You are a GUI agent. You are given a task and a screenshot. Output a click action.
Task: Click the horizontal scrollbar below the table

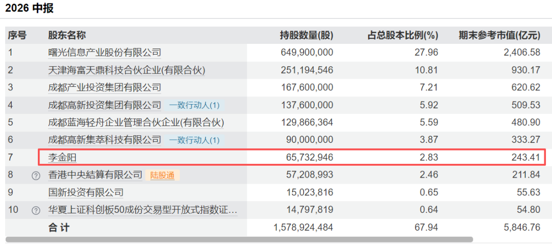click(x=239, y=240)
